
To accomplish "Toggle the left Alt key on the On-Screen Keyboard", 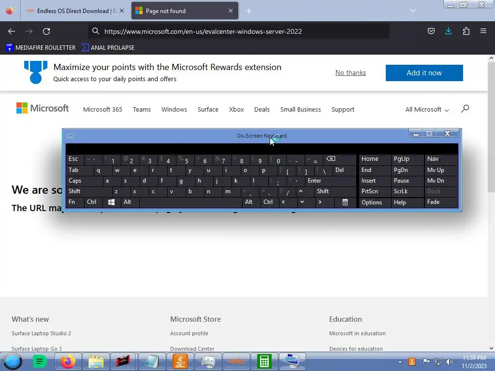I will tap(130, 202).
